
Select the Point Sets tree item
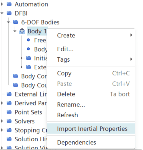coord(28,112)
